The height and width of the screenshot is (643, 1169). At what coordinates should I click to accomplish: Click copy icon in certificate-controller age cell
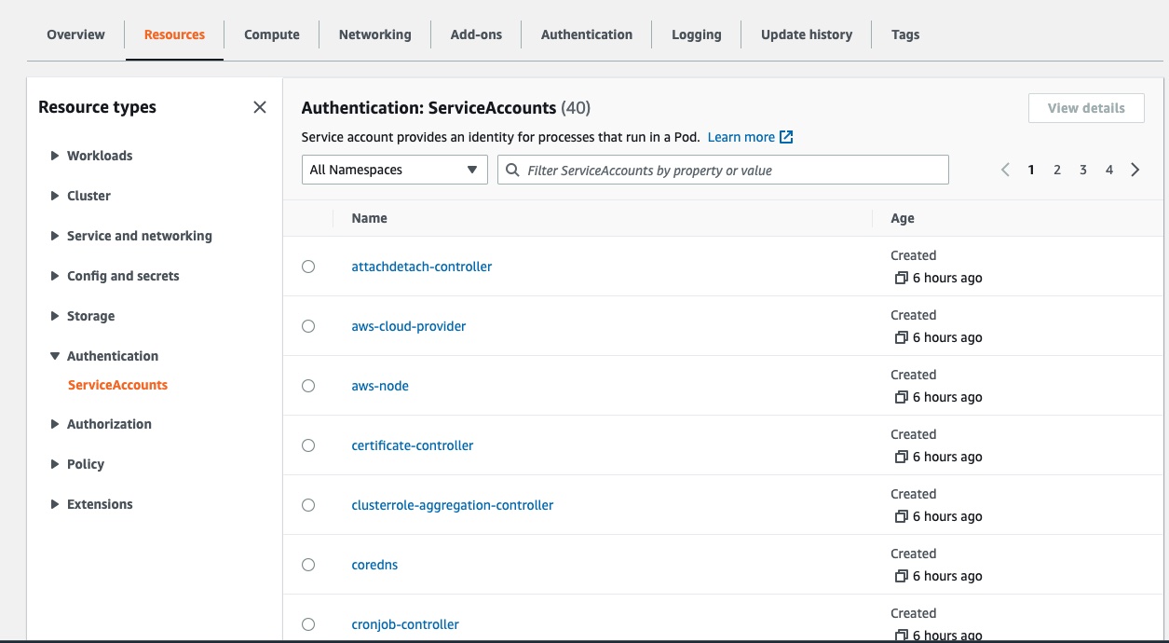901,457
